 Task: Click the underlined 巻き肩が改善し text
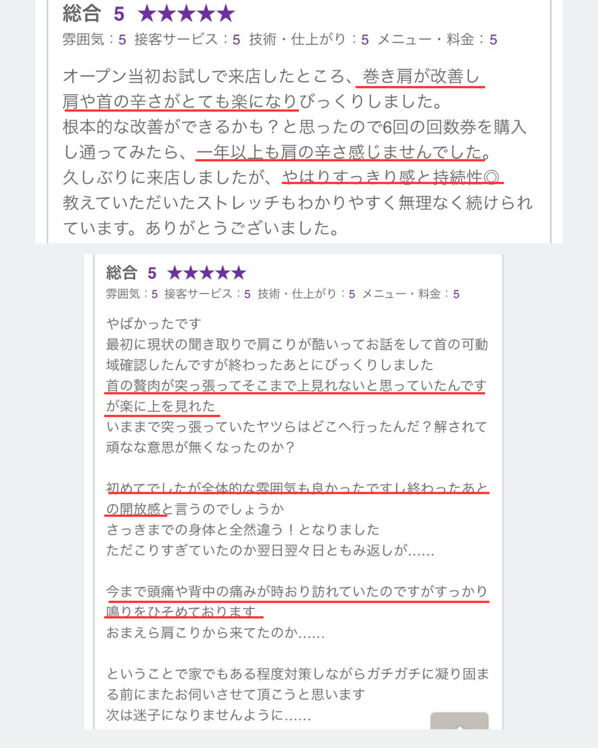pyautogui.click(x=421, y=76)
